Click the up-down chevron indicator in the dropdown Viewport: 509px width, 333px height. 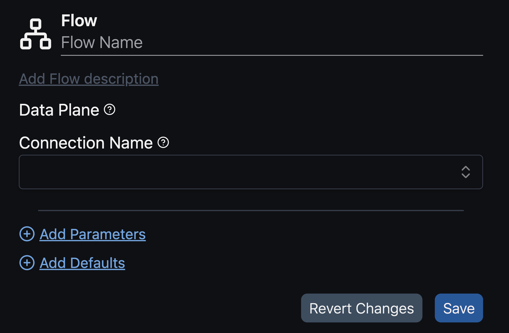pos(466,172)
